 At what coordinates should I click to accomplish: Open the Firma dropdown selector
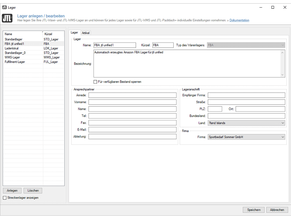[246, 137]
